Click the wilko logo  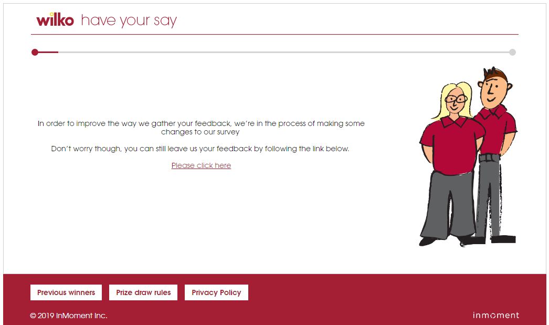click(55, 19)
